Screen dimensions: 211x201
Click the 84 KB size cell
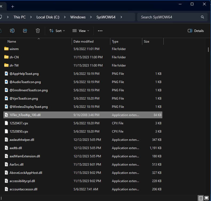tap(157, 115)
